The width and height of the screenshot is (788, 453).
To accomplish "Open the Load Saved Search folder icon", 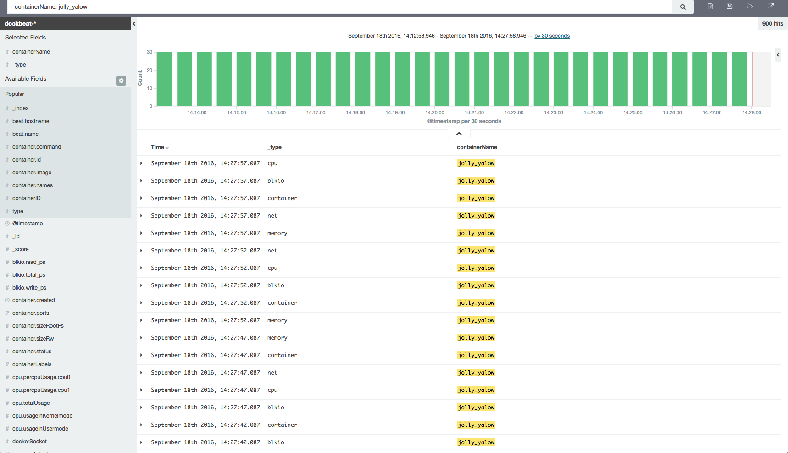I will point(749,6).
